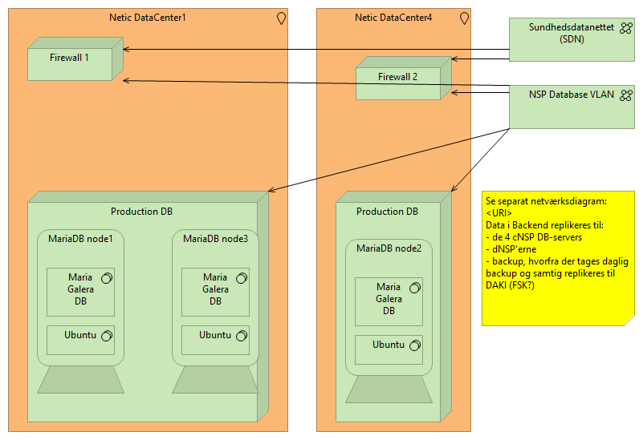Image resolution: width=643 pixels, height=440 pixels.
Task: Select the network icon beside NSP Database VLAN
Action: [x=626, y=95]
